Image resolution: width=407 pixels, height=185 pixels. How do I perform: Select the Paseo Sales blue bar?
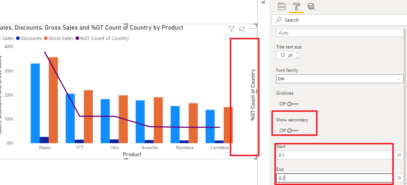coord(35,103)
